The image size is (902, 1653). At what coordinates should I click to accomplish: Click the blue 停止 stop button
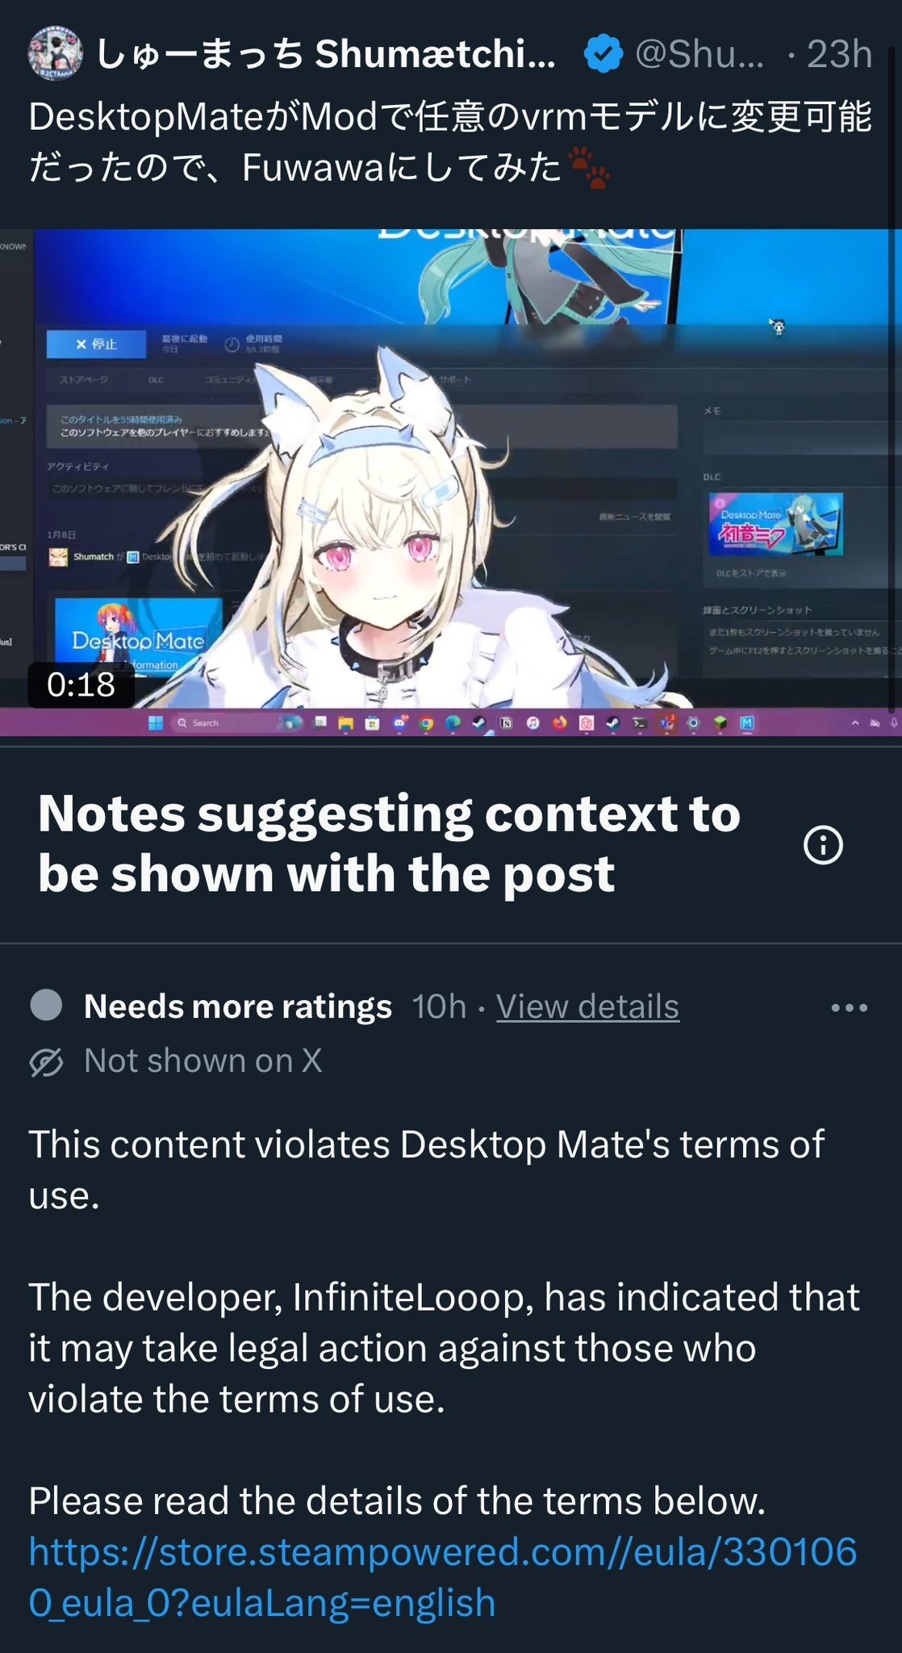96,344
